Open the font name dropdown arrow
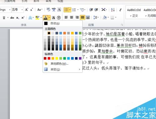This screenshot has height=119, width=156. click(x=10, y=10)
